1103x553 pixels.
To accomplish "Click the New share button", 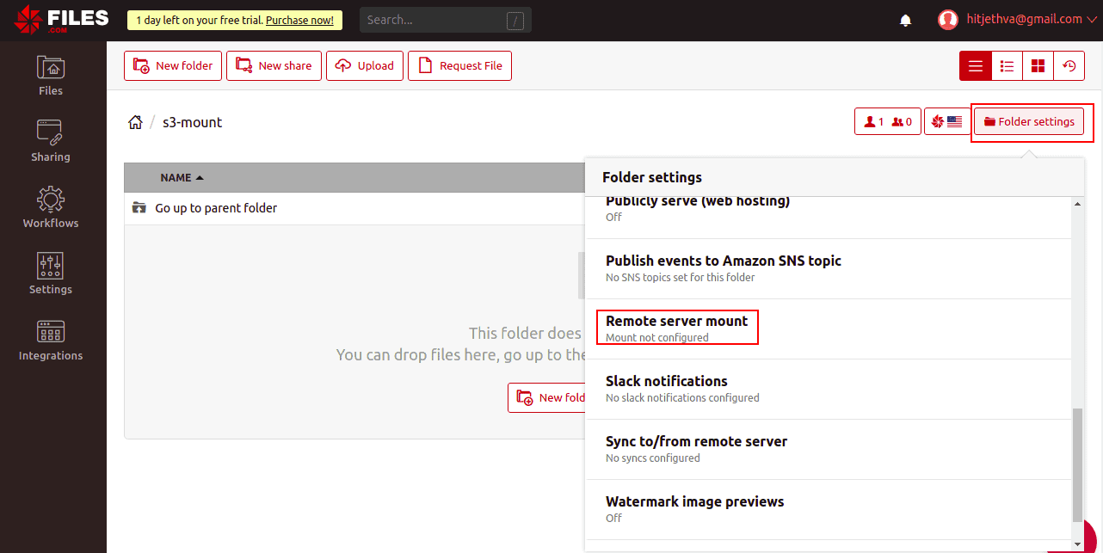I will (274, 65).
